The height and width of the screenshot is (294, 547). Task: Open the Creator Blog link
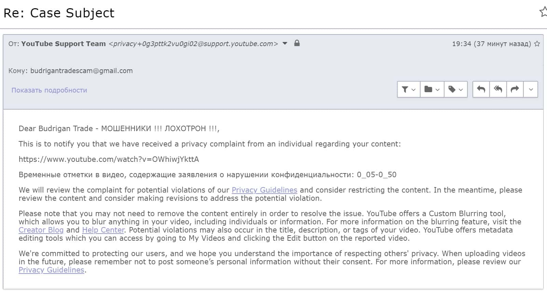pos(41,230)
